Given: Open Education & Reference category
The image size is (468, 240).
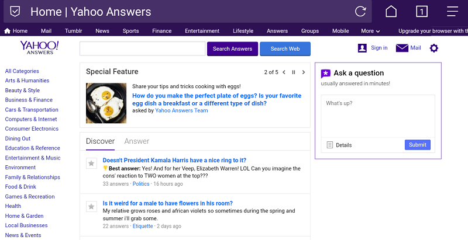Looking at the screenshot, I should 33,148.
